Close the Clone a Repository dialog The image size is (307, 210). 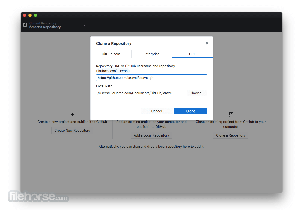tap(207, 43)
